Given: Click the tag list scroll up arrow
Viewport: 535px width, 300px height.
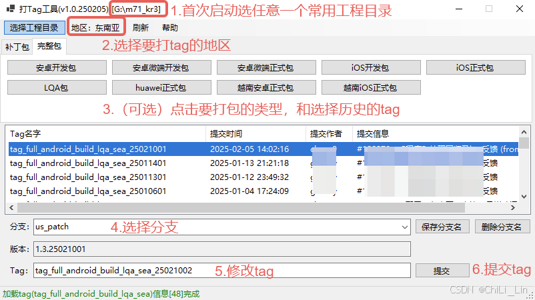Looking at the screenshot, I should (524, 132).
